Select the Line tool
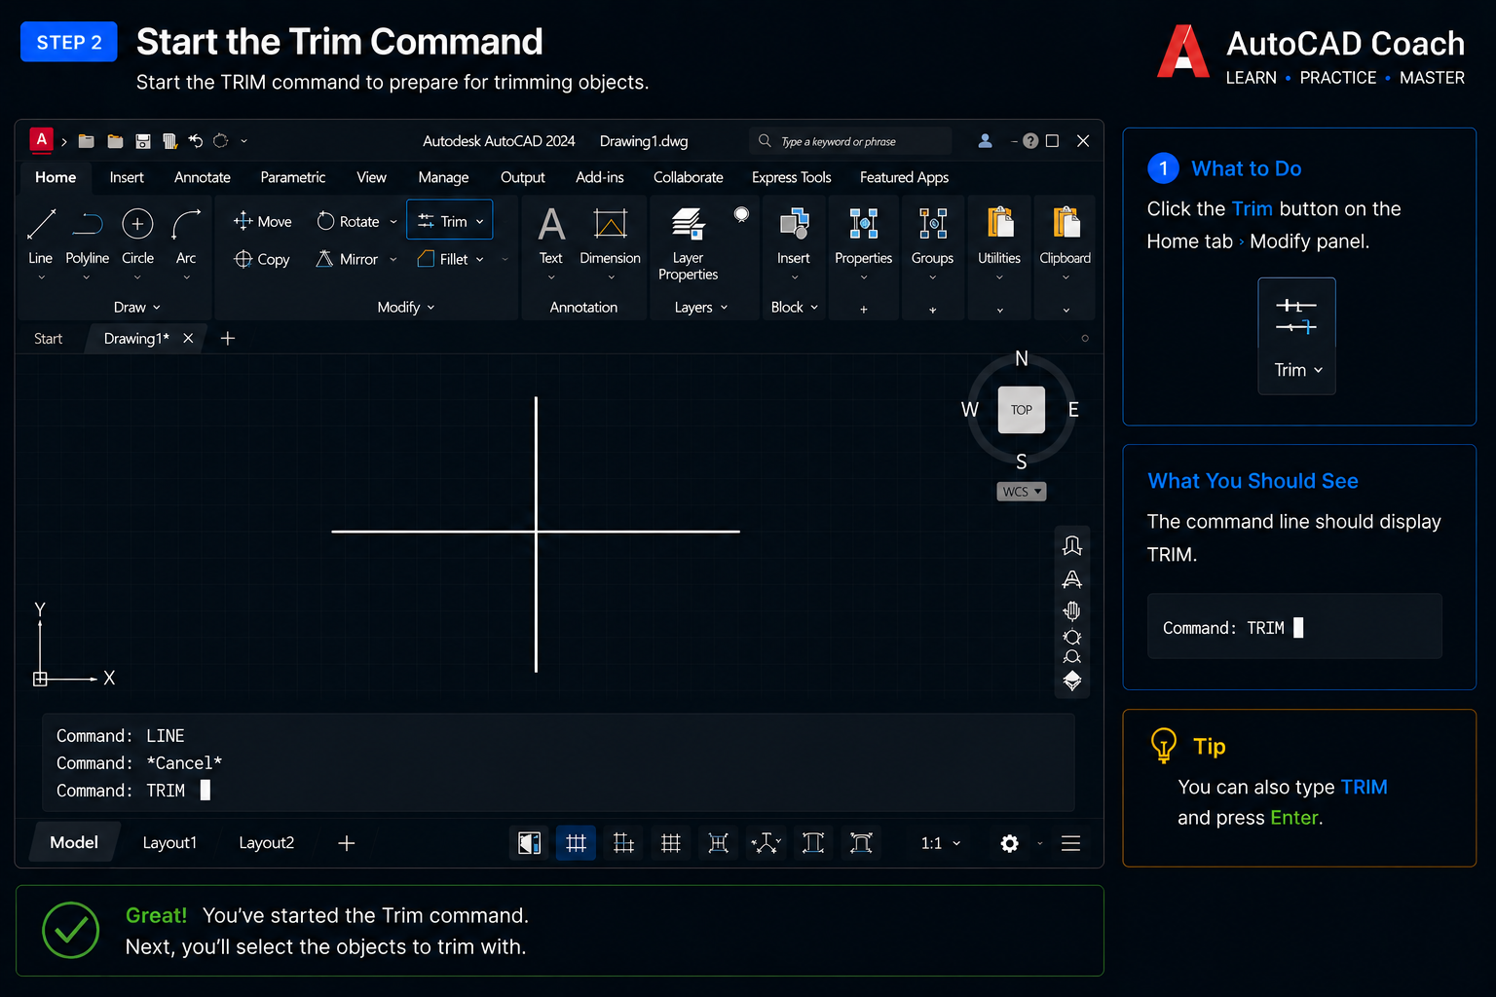The width and height of the screenshot is (1496, 997). tap(41, 235)
